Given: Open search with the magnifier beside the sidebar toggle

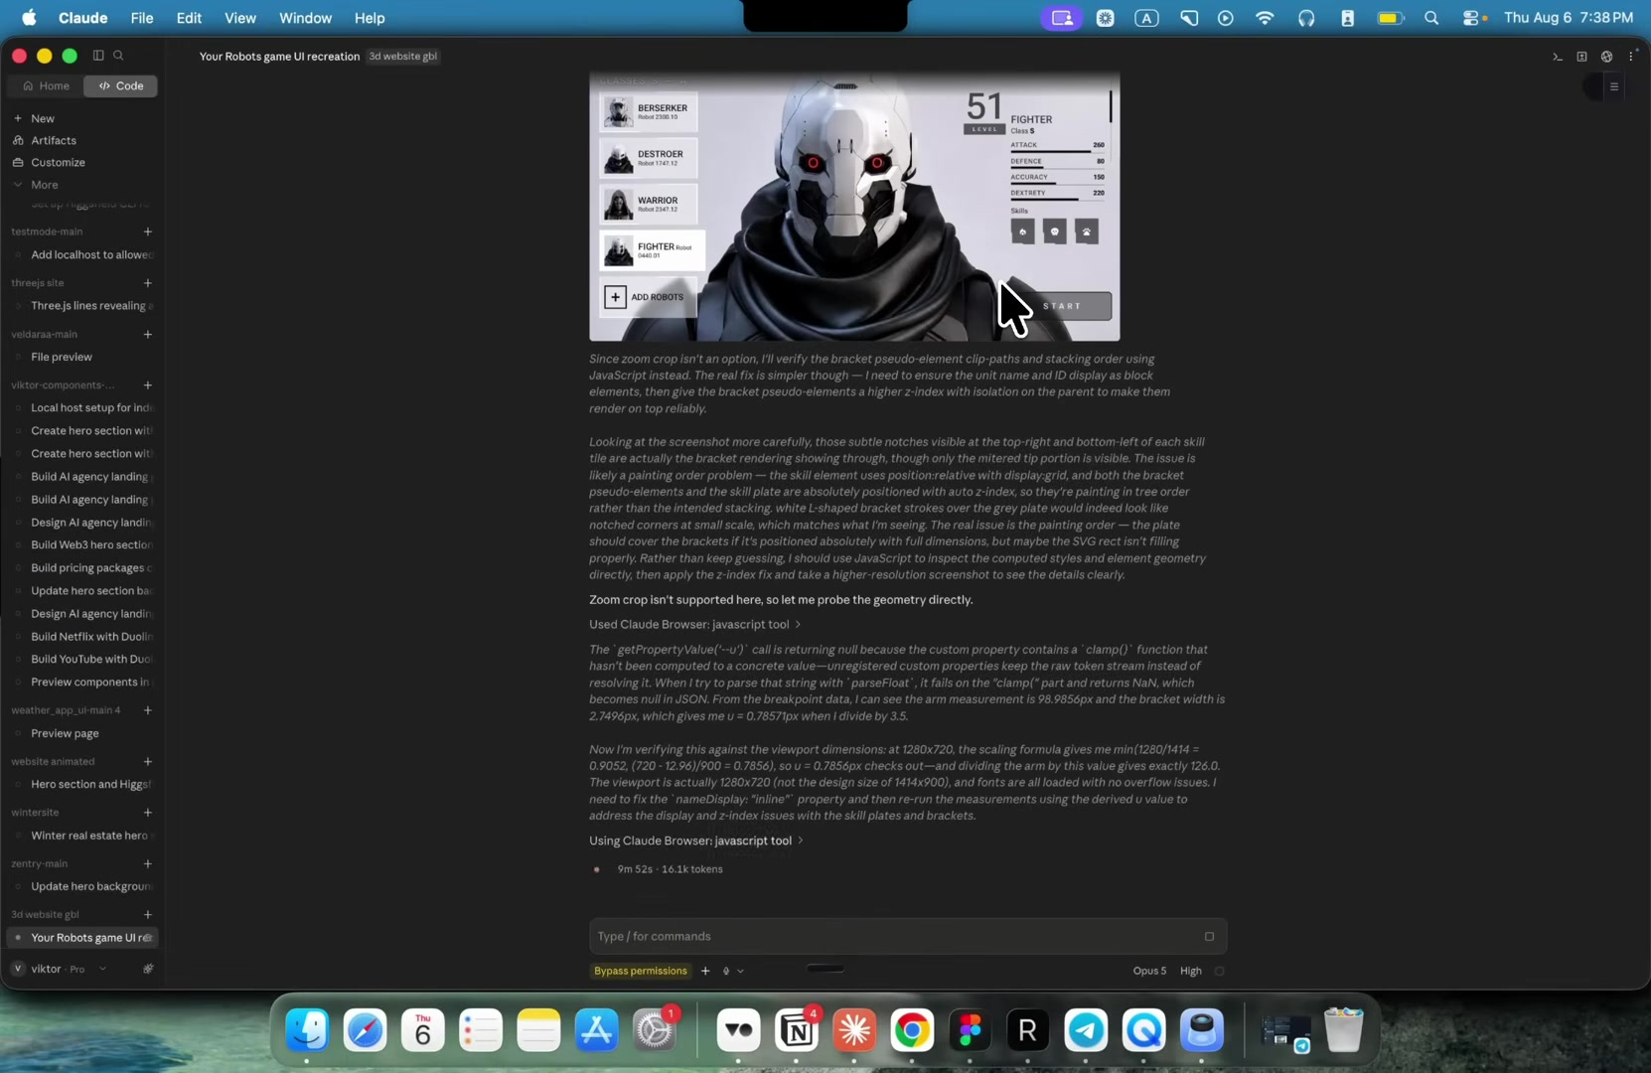Looking at the screenshot, I should click(x=119, y=56).
